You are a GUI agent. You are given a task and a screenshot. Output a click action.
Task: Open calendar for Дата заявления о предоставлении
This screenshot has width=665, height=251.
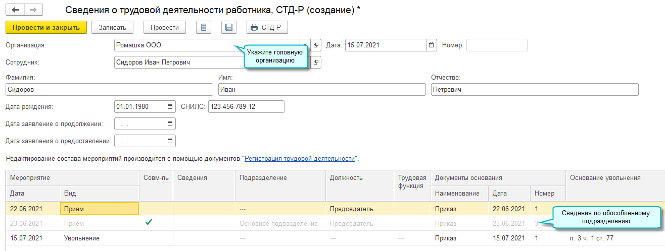tap(170, 141)
